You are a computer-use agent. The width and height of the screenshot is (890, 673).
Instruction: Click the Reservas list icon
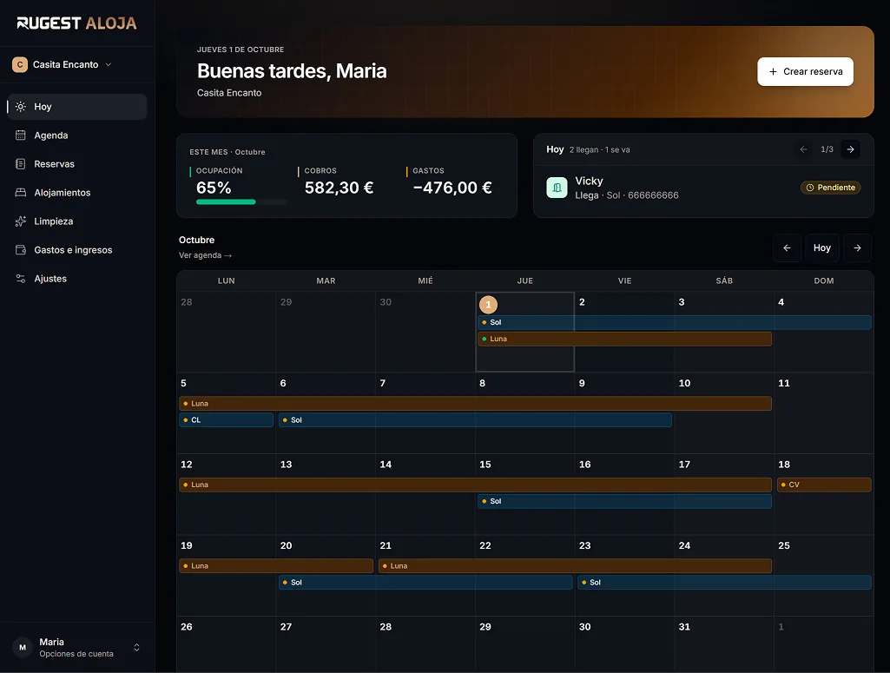pos(21,164)
